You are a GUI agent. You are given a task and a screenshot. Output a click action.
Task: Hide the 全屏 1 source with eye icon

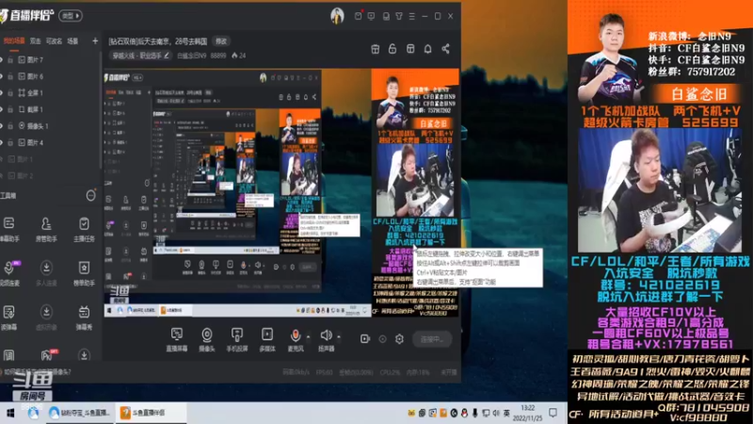click(x=2, y=92)
